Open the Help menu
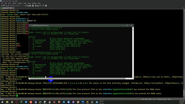Image resolution: width=185 pixels, height=104 pixels. click(x=39, y=3)
